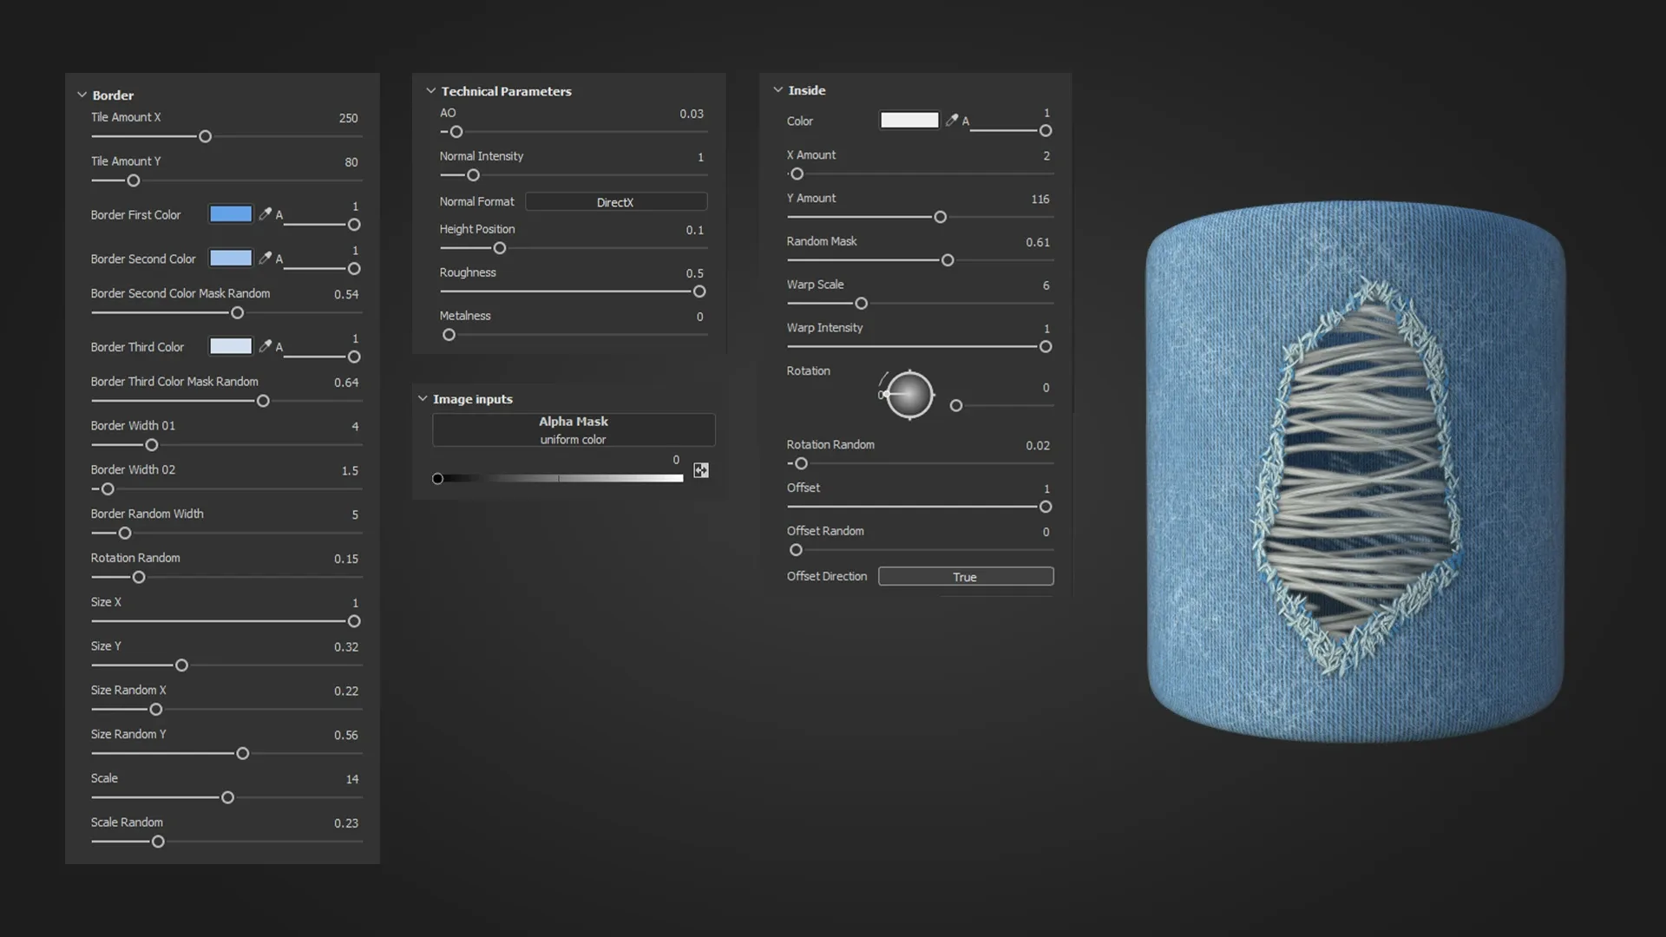Collapse the Inside section
This screenshot has width=1666, height=937.
point(778,89)
